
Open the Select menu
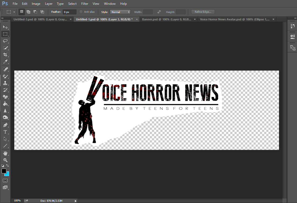coord(72,4)
